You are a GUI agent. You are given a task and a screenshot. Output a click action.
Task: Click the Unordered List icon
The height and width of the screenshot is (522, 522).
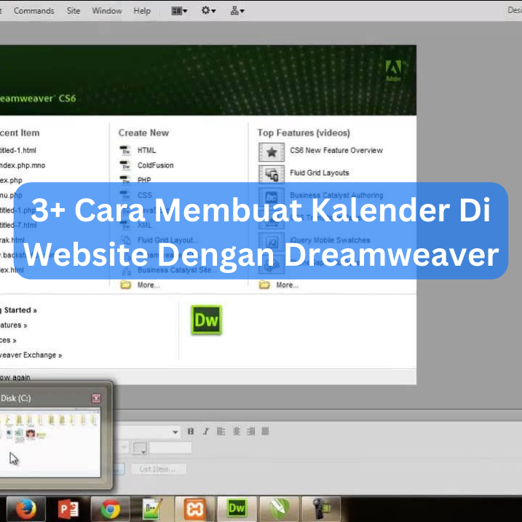(x=221, y=432)
